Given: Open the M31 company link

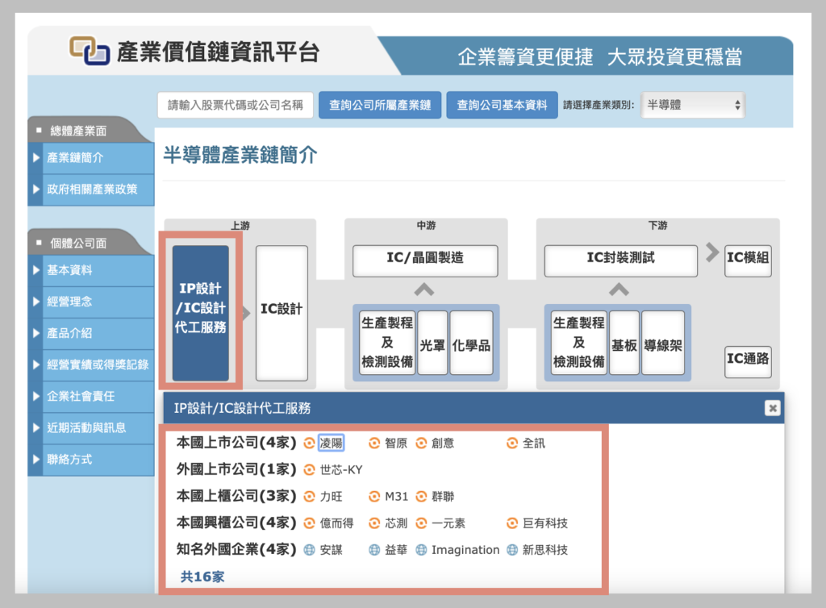Looking at the screenshot, I should [397, 497].
